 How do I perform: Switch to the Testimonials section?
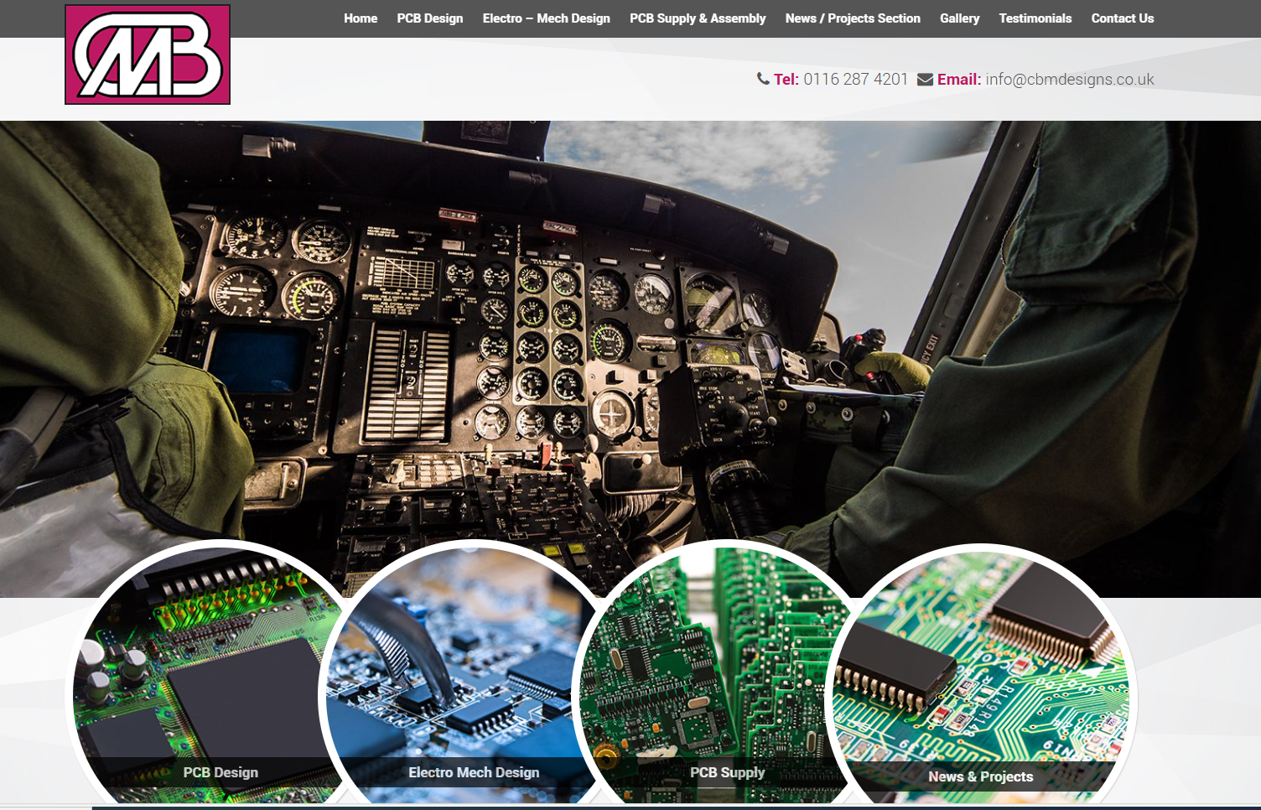tap(1035, 18)
